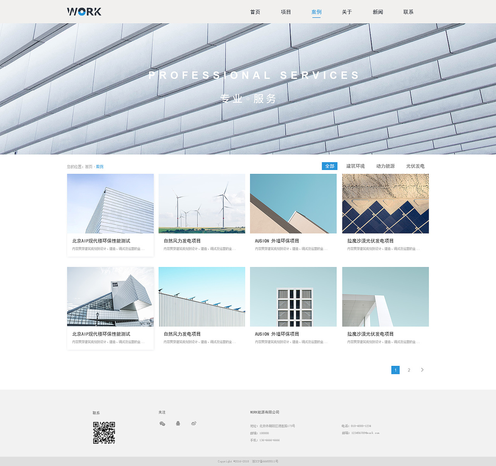
Task: Open the white canopy structure thumbnail
Action: (386, 296)
